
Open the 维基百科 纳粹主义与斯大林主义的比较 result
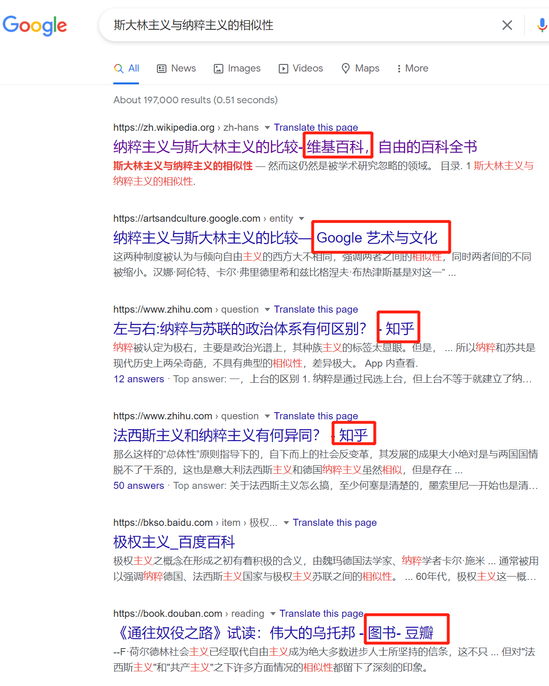(295, 147)
